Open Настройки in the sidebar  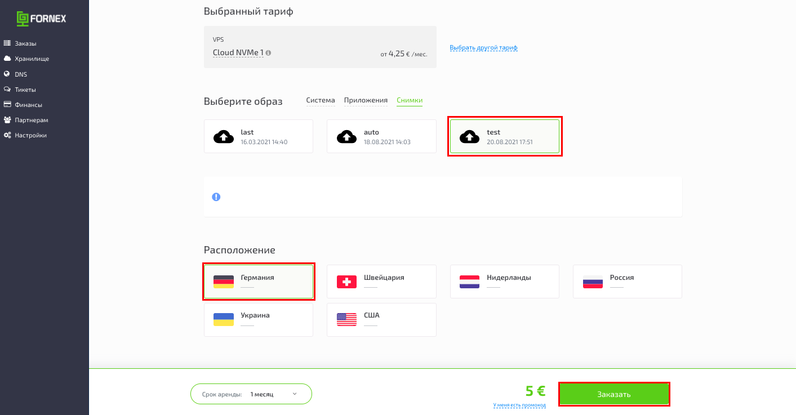pos(30,135)
